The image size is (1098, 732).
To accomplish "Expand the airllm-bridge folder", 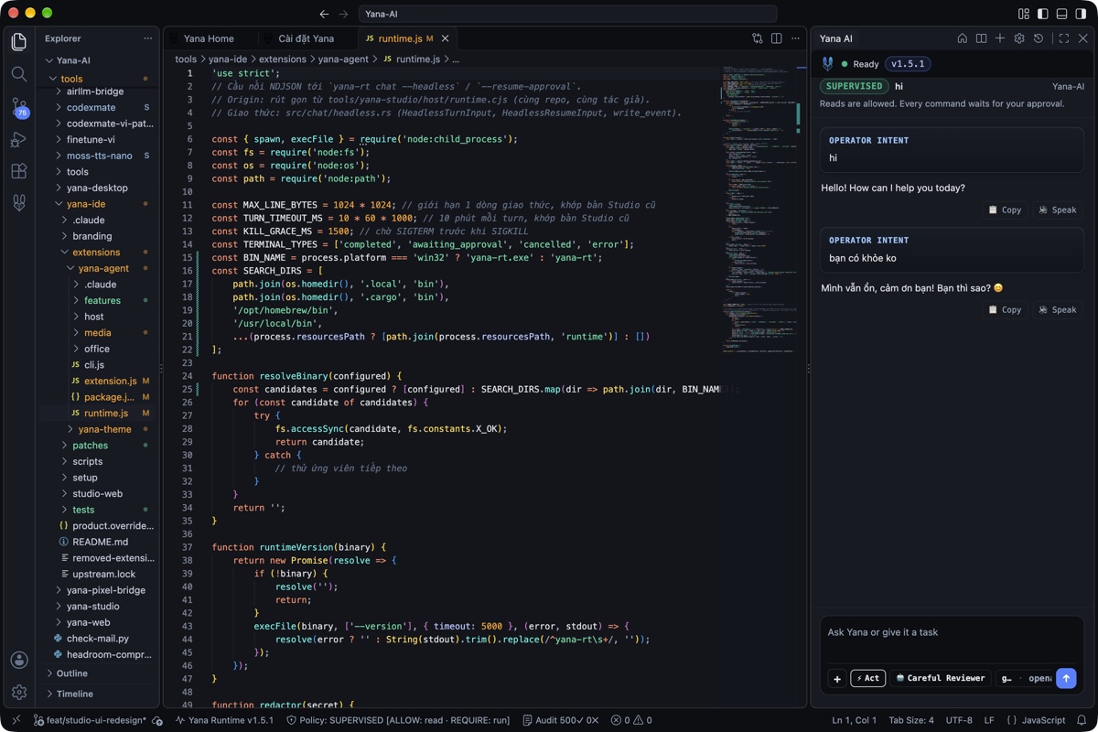I will [x=95, y=91].
